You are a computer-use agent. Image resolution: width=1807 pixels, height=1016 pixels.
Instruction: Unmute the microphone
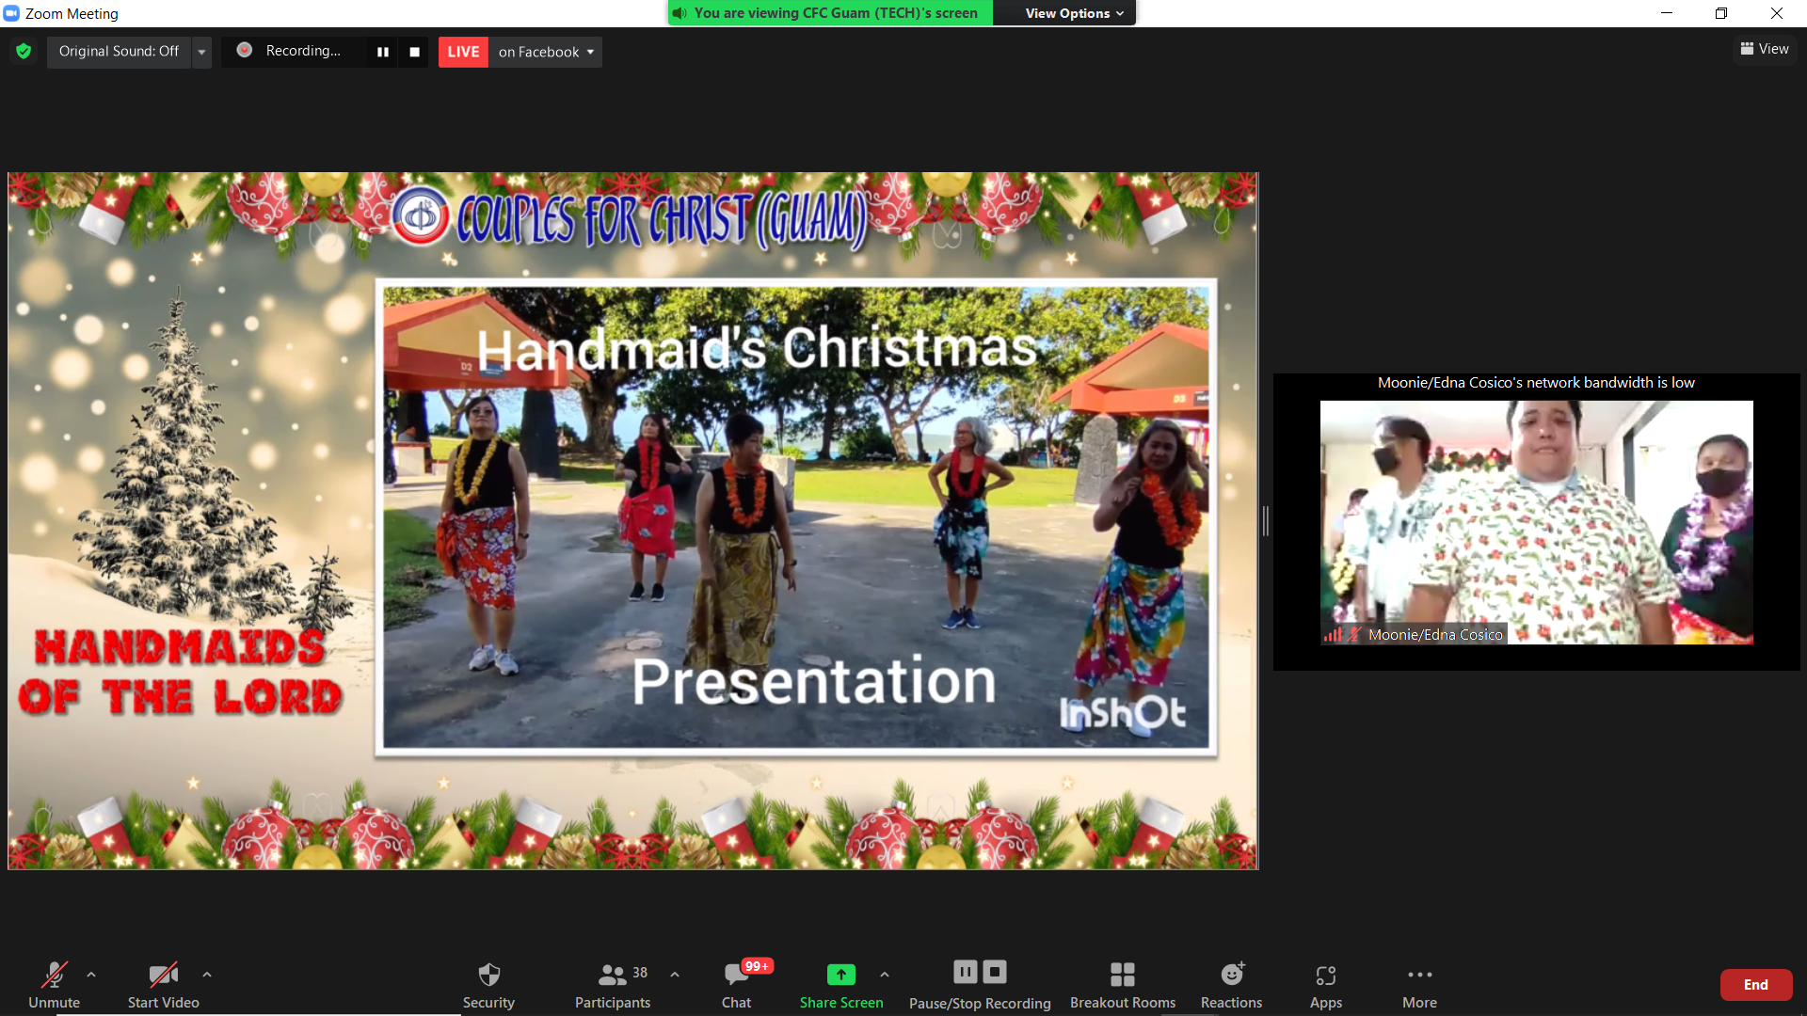click(x=55, y=985)
